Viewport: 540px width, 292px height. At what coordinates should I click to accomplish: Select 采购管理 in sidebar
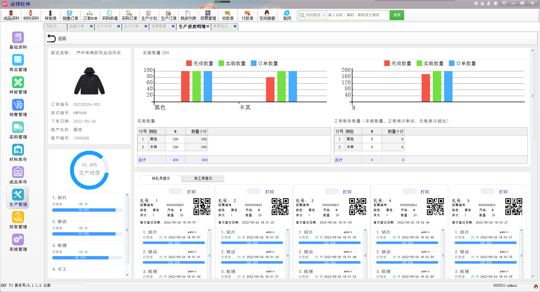click(18, 130)
